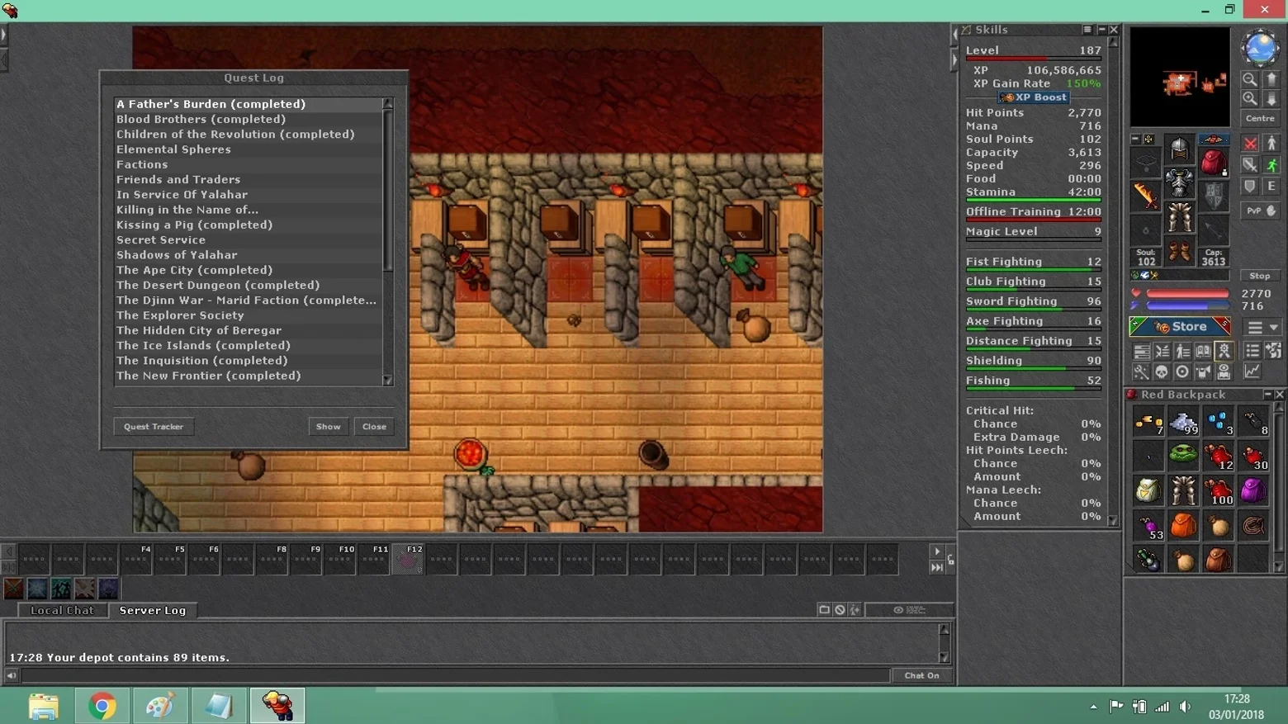Open the skull panel icon
The height and width of the screenshot is (724, 1288).
click(x=1162, y=372)
